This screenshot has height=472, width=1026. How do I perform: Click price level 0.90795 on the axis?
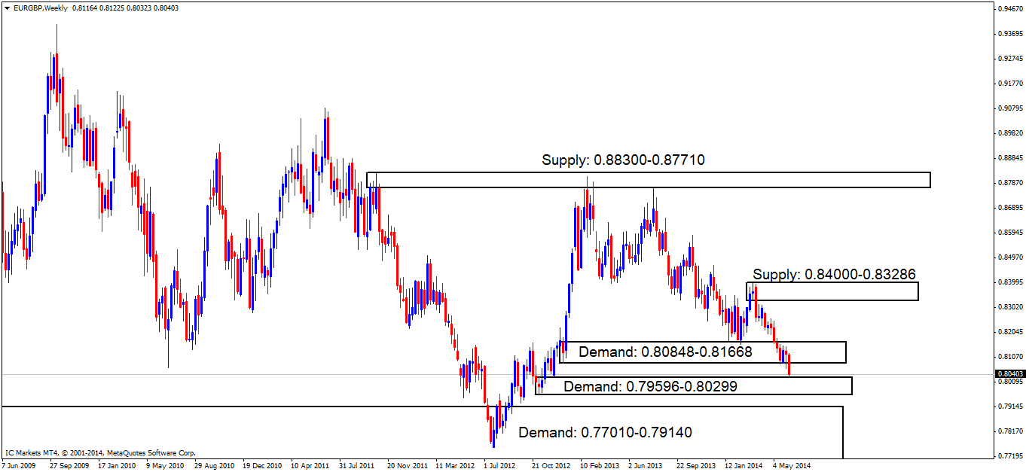(1010, 108)
